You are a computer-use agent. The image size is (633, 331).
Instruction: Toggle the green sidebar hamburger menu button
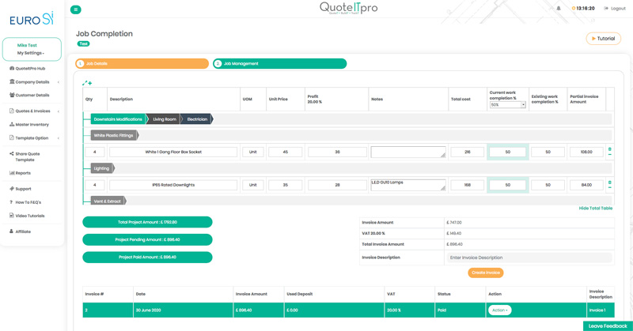click(x=76, y=9)
